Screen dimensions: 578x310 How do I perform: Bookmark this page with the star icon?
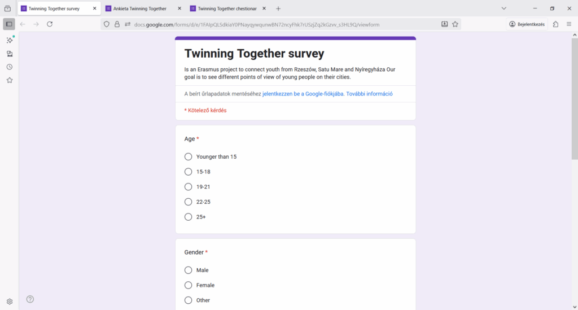pyautogui.click(x=456, y=24)
